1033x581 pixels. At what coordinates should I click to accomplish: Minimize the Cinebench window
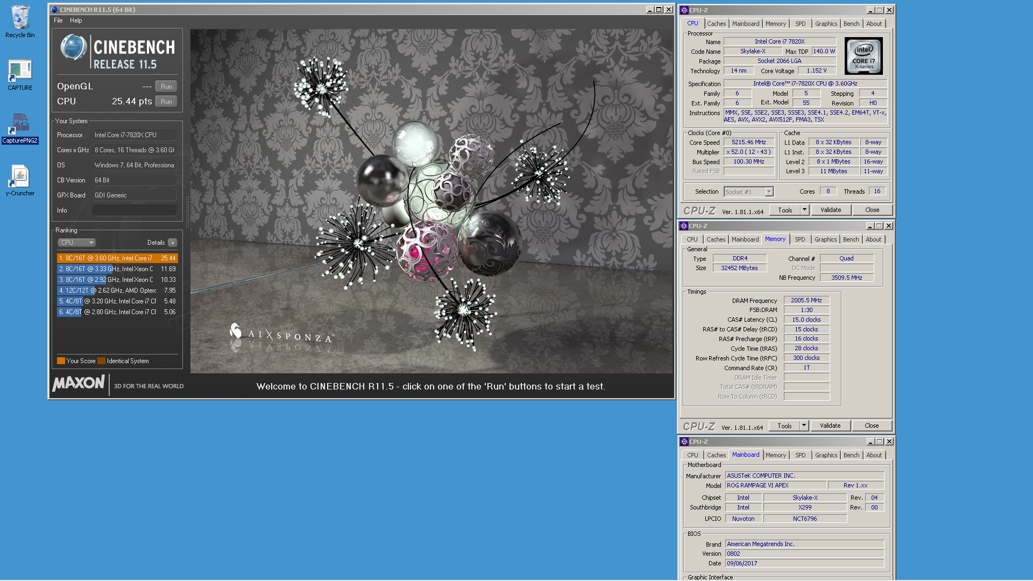(649, 10)
